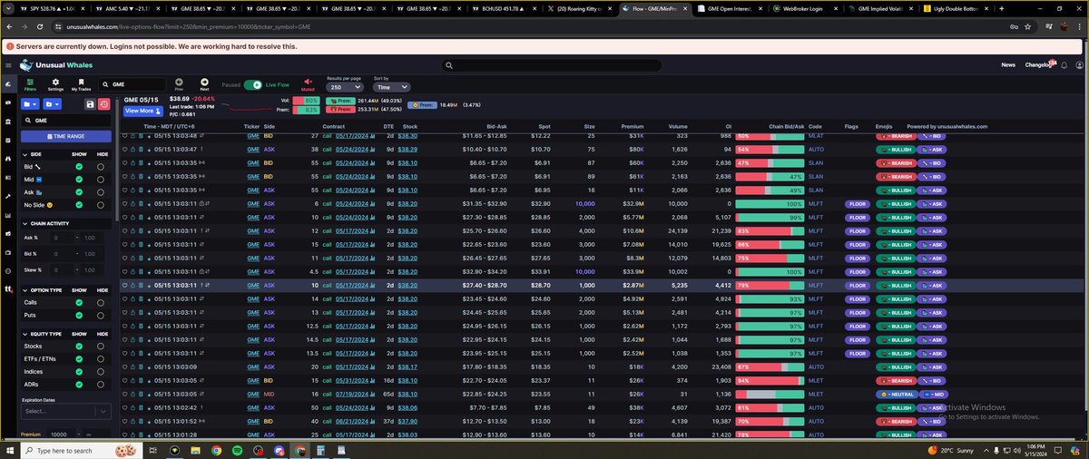Click the Unusual Whales logo
The width and height of the screenshot is (1089, 459).
tap(55, 65)
